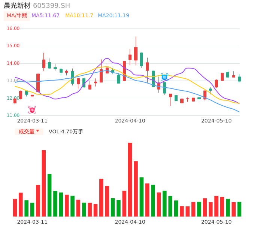Click the tallest red volume bar
This screenshot has height=227, width=257.
tap(130, 179)
